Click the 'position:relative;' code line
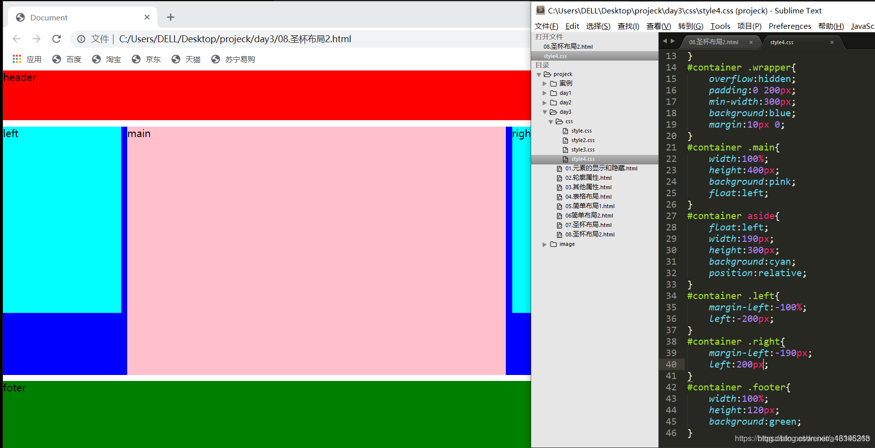Screen dimensions: 875x448 pos(757,273)
